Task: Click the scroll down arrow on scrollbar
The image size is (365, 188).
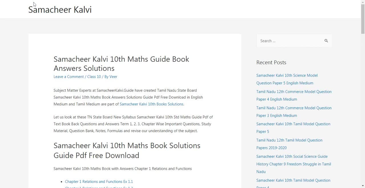Action: tap(363, 185)
